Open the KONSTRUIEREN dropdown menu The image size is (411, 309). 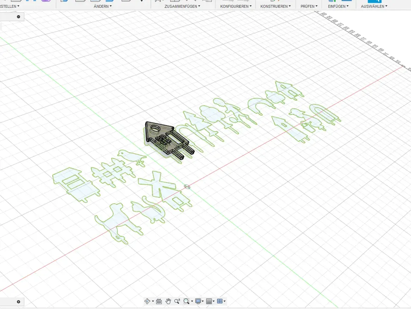click(x=276, y=6)
